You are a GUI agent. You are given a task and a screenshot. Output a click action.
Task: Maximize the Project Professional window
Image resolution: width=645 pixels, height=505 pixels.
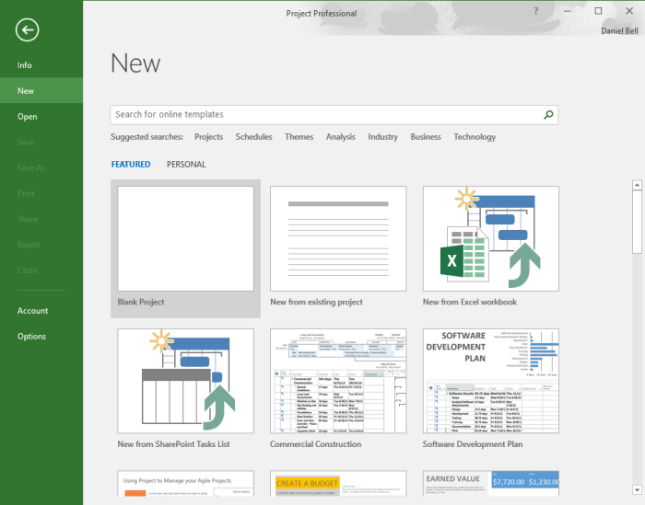(598, 11)
